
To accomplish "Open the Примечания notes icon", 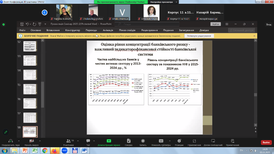I will (232, 141).
